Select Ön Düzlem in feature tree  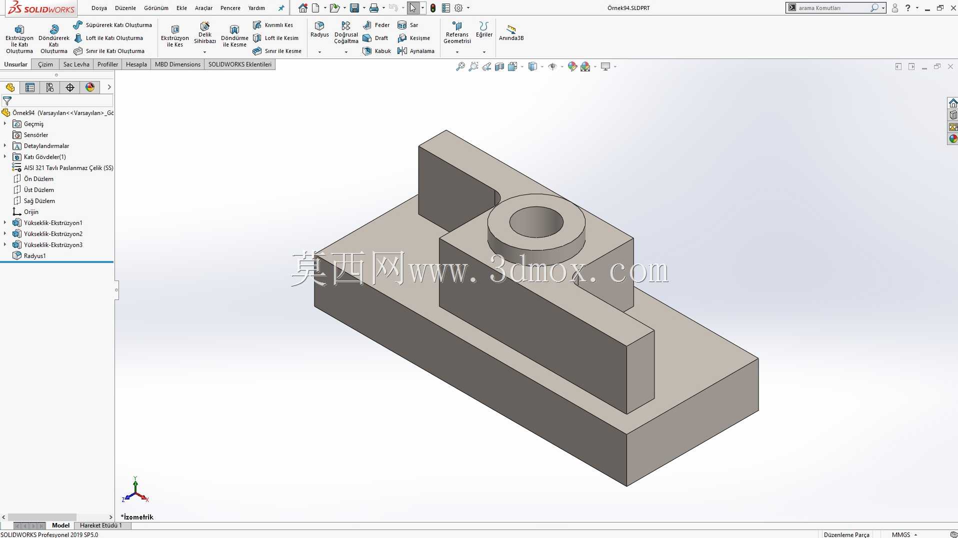pyautogui.click(x=38, y=178)
